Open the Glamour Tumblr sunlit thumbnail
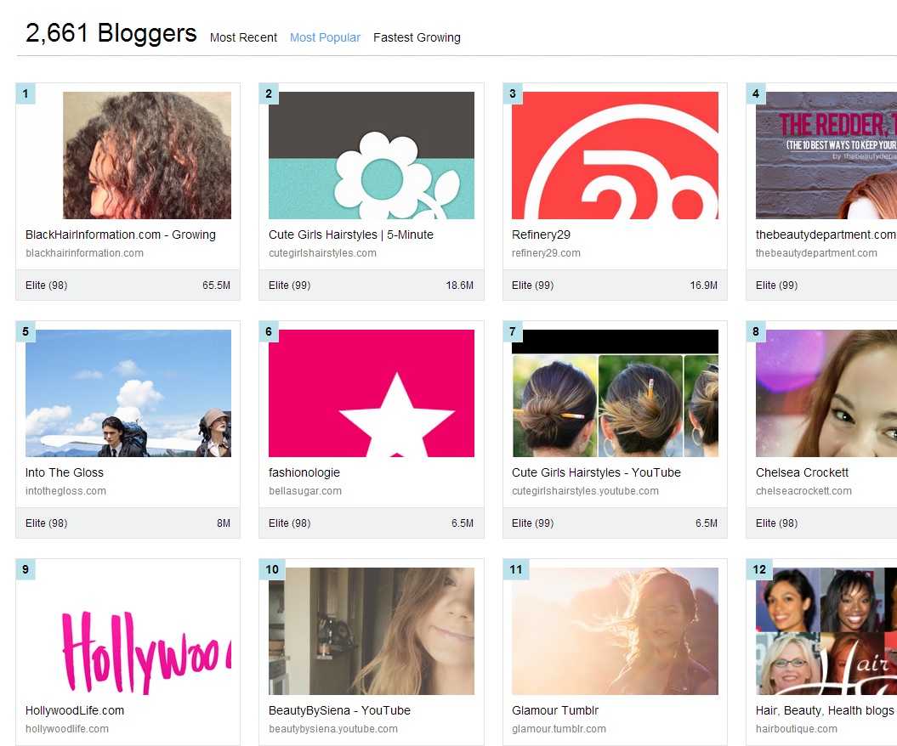897x746 pixels. point(615,631)
